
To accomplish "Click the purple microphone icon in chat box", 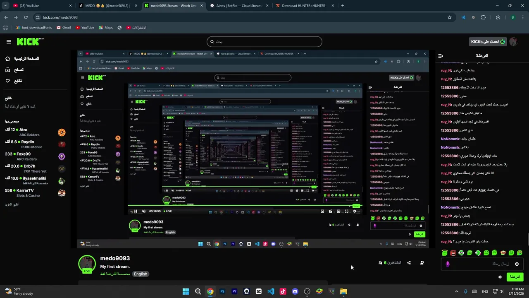I will point(448,264).
